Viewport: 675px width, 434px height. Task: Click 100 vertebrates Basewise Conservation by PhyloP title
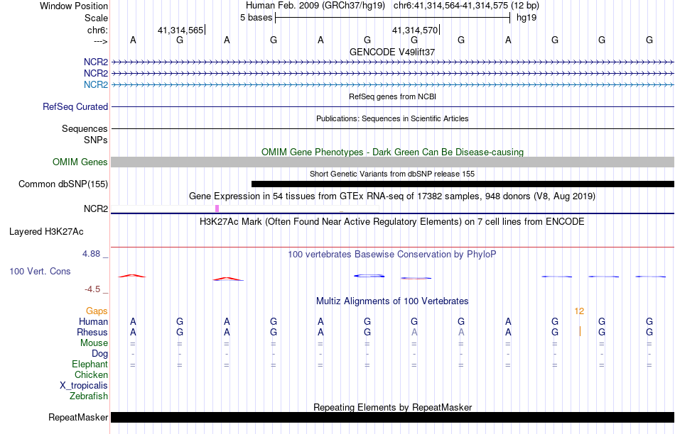pyautogui.click(x=392, y=255)
